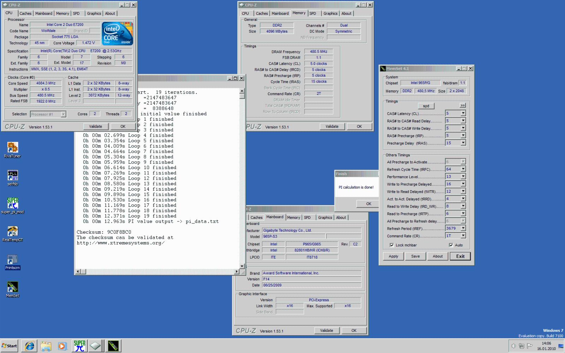This screenshot has height=353, width=565.
Task: Click Save in MemSet
Action: 416,256
